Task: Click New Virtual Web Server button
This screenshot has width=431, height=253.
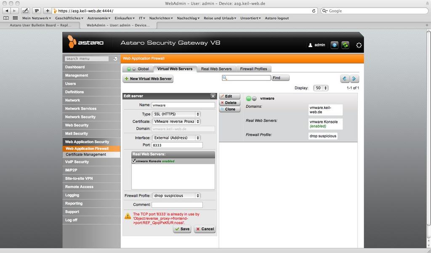Action: click(x=148, y=79)
